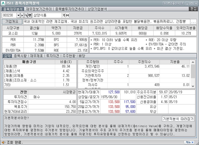Click the 개인/법인 shareholder row
This screenshot has height=145, width=199.
[134, 66]
